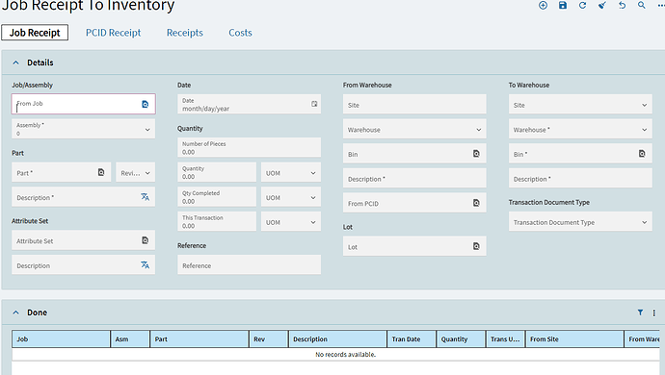This screenshot has width=665, height=375.
Task: Open From Job search lookup icon
Action: (145, 104)
